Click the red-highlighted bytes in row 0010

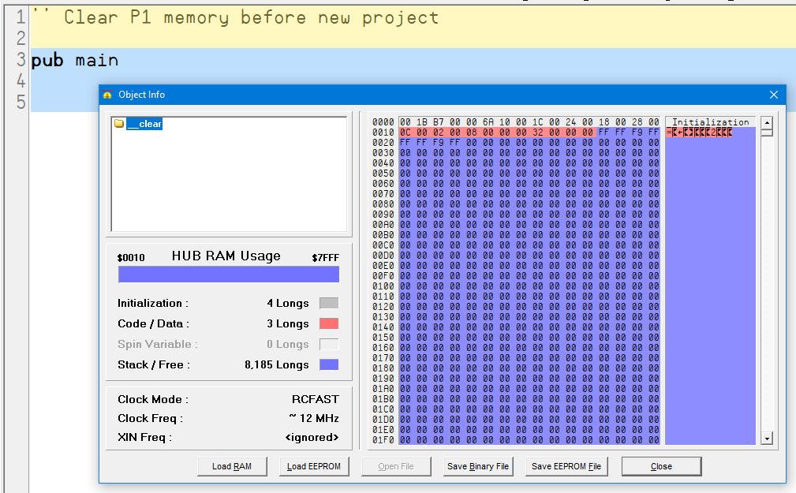pos(497,133)
